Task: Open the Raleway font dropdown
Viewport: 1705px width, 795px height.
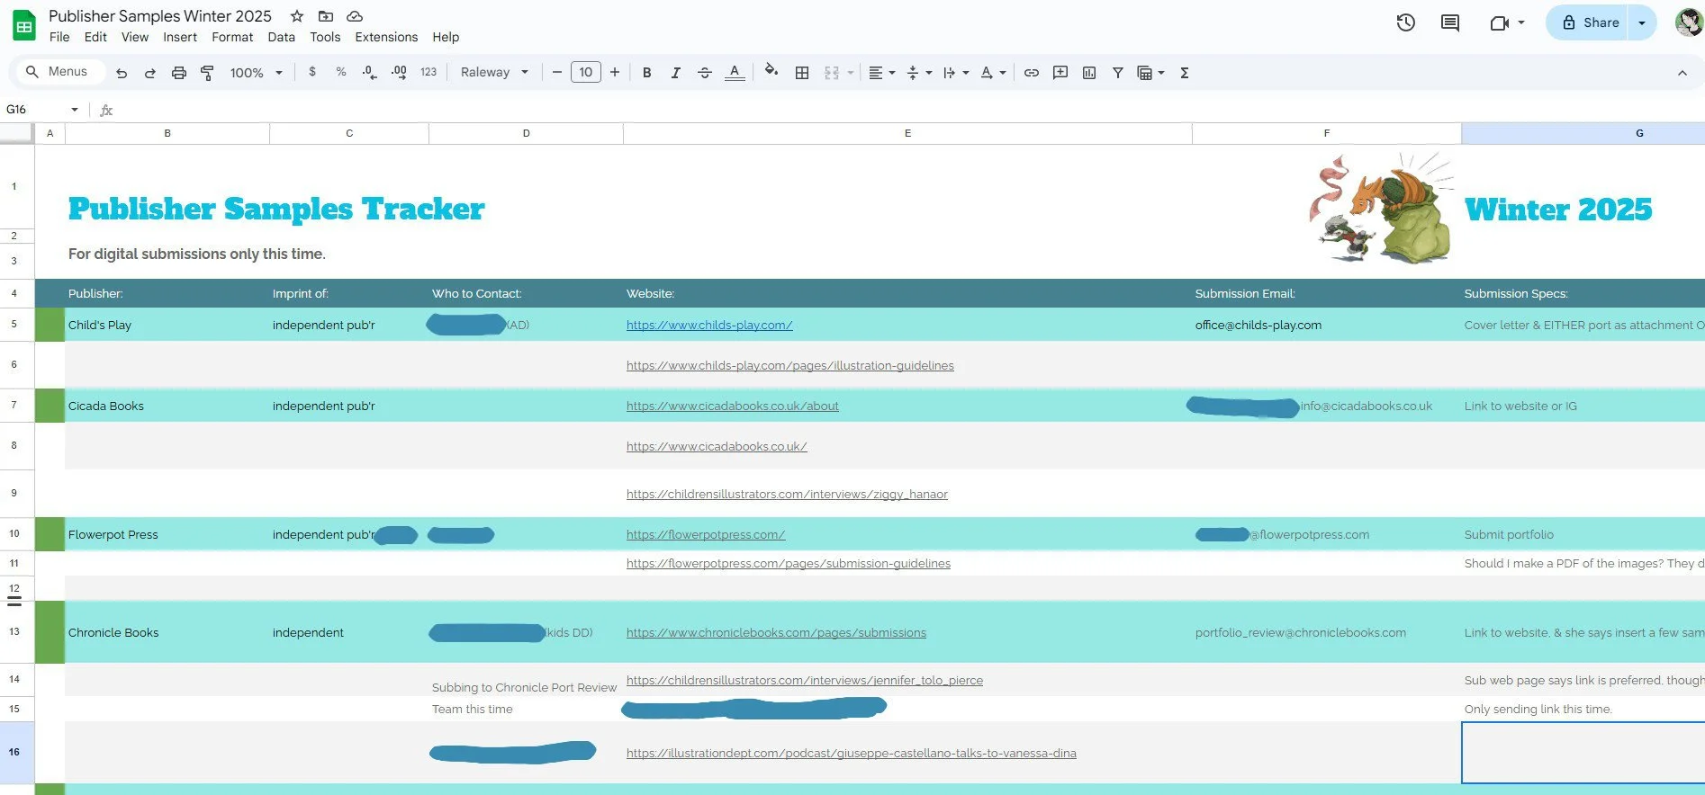Action: pyautogui.click(x=494, y=72)
